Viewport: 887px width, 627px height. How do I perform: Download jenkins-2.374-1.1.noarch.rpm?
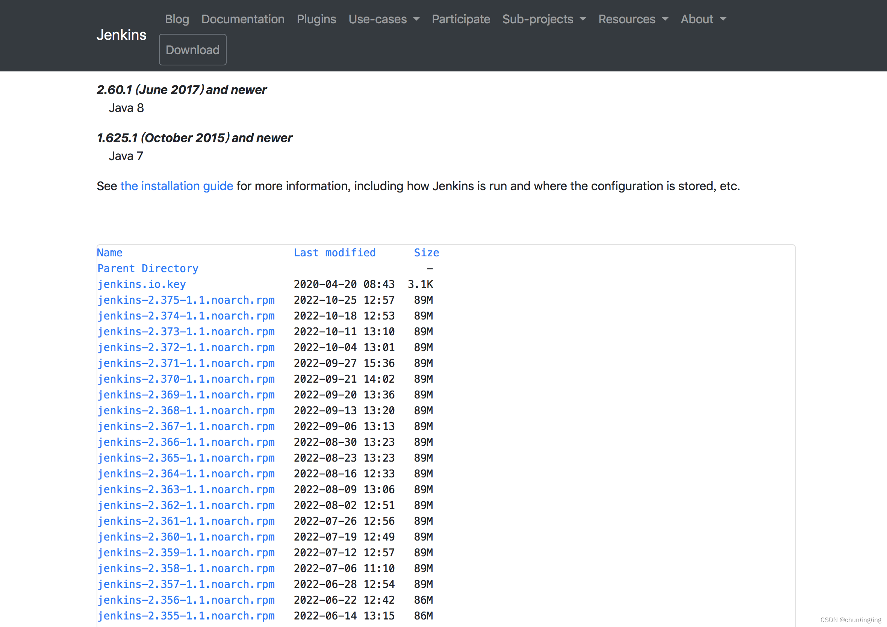point(186,316)
